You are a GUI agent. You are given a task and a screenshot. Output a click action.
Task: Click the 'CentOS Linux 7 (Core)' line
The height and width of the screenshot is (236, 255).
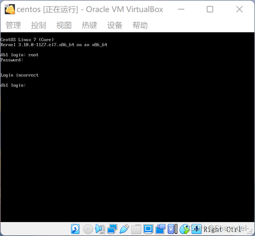27,40
